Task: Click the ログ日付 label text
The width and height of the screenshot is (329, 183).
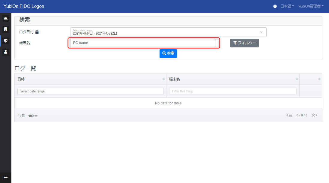Action: tap(26, 32)
